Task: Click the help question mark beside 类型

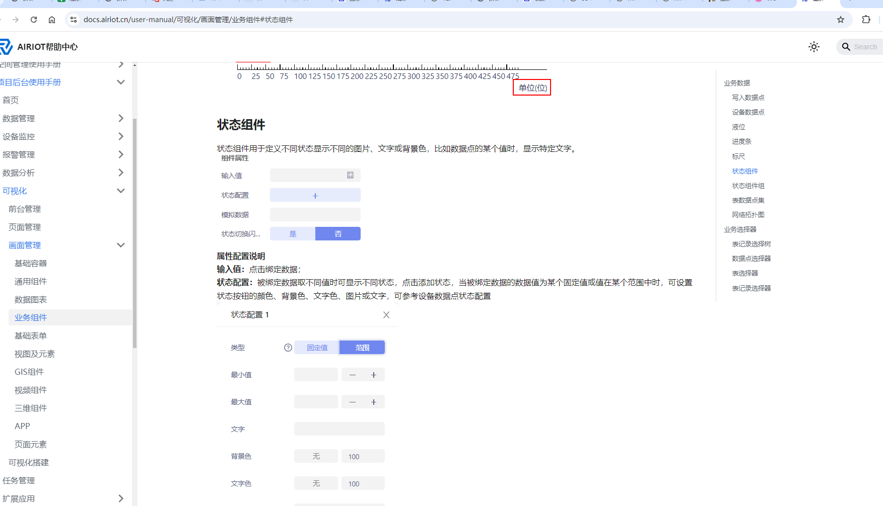Action: pos(288,348)
